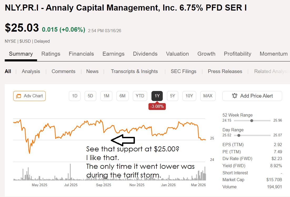Image resolution: width=290 pixels, height=197 pixels.
Task: Switch to the Financials tab
Action: [x=81, y=54]
